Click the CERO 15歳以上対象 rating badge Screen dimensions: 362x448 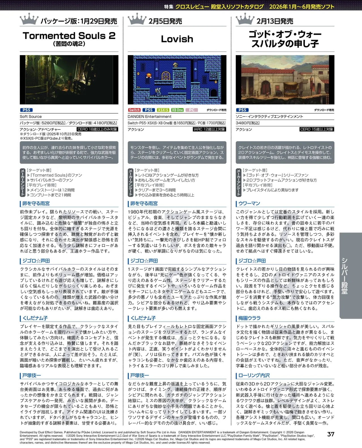pyautogui.click(x=317, y=129)
